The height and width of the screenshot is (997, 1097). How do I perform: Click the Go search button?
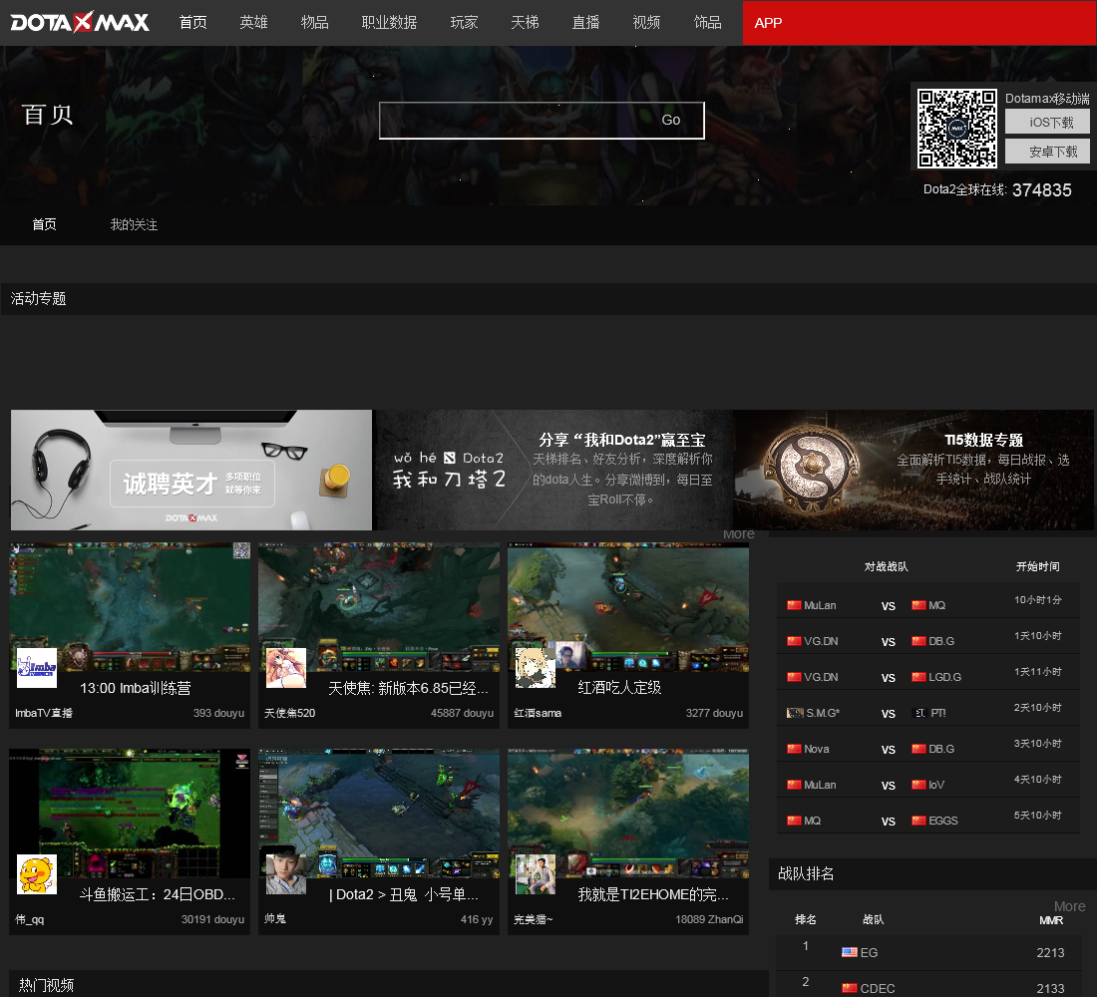coord(670,121)
